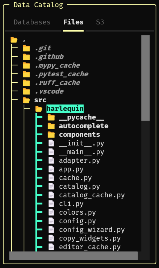This screenshot has height=268, width=159.
Task: Expand the .pytest_cache directory
Action: pos(61,74)
